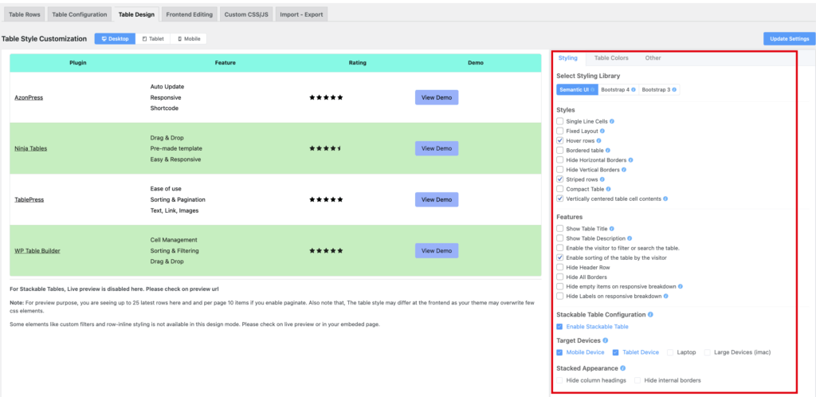Click Ninja Tables star rating

click(325, 148)
